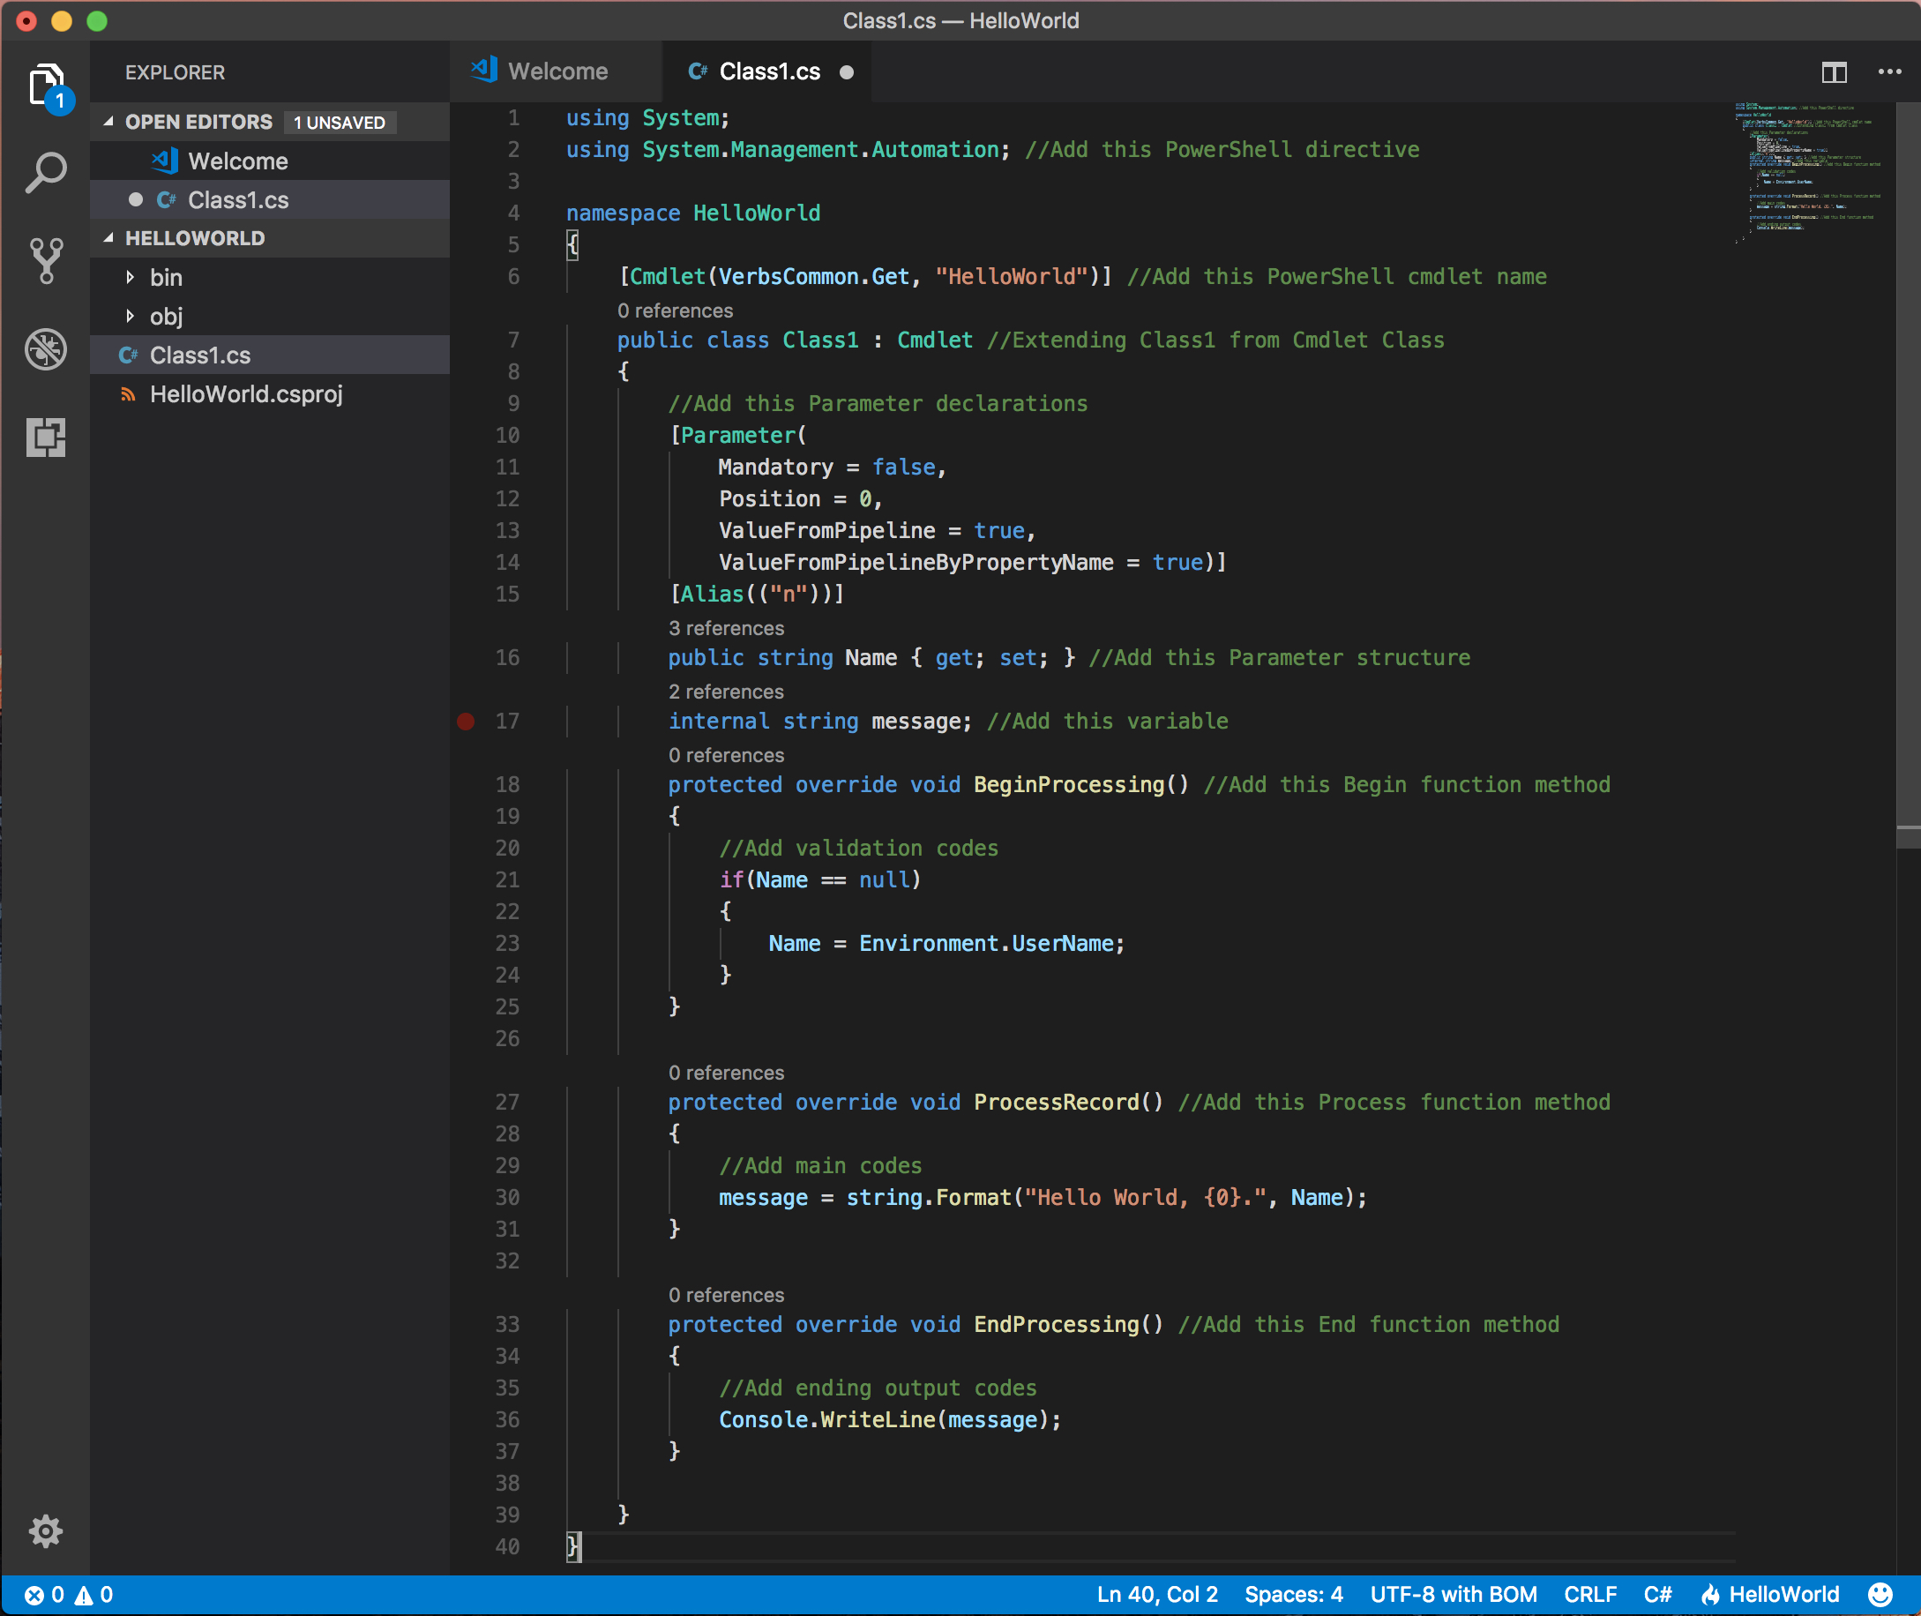
Task: Open HelloWorld.csproj in the explorer
Action: point(245,394)
